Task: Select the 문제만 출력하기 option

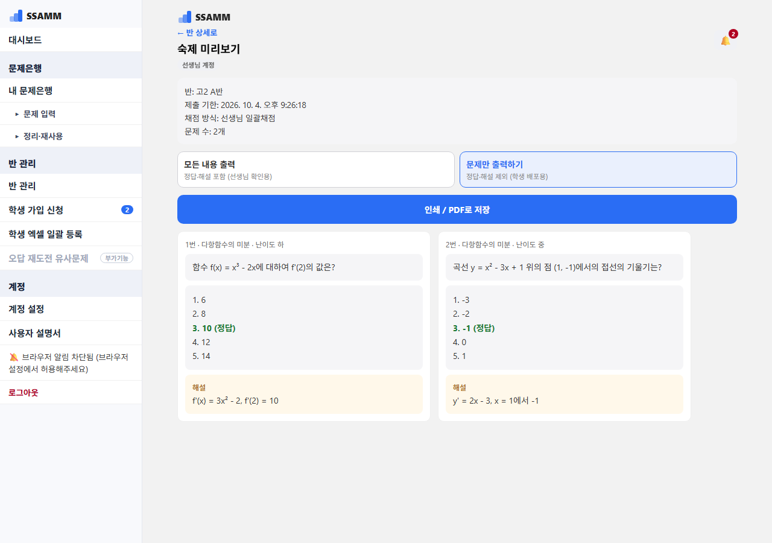Action: point(598,170)
